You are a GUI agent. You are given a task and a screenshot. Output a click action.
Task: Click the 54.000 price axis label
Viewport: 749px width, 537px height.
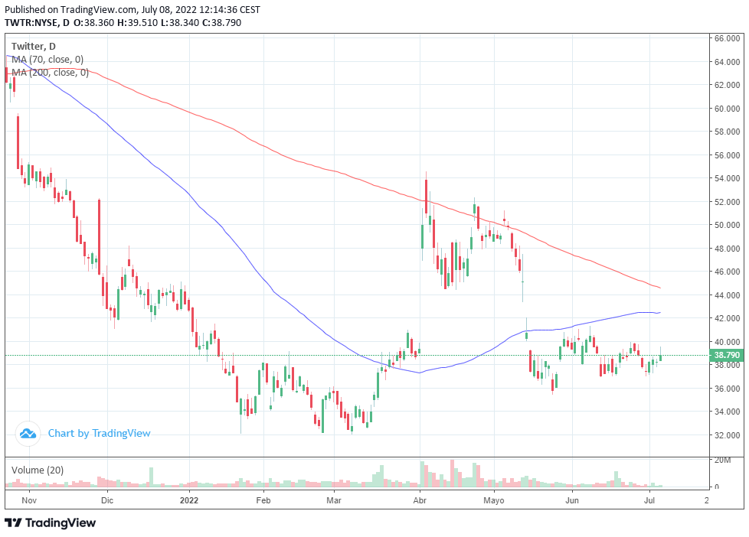[727, 178]
